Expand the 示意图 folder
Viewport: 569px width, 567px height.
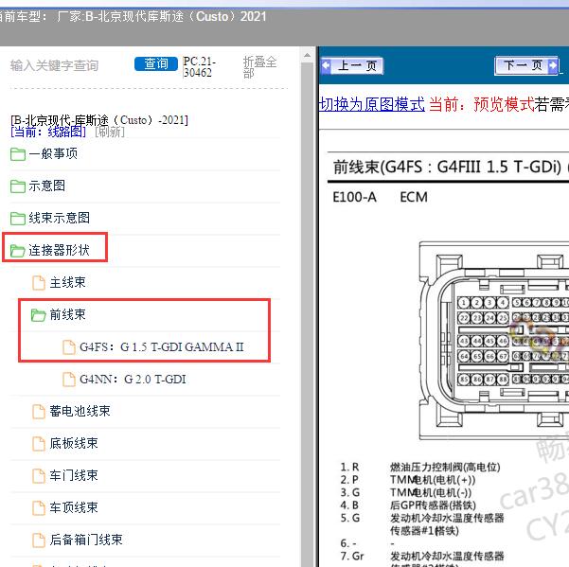pyautogui.click(x=46, y=186)
